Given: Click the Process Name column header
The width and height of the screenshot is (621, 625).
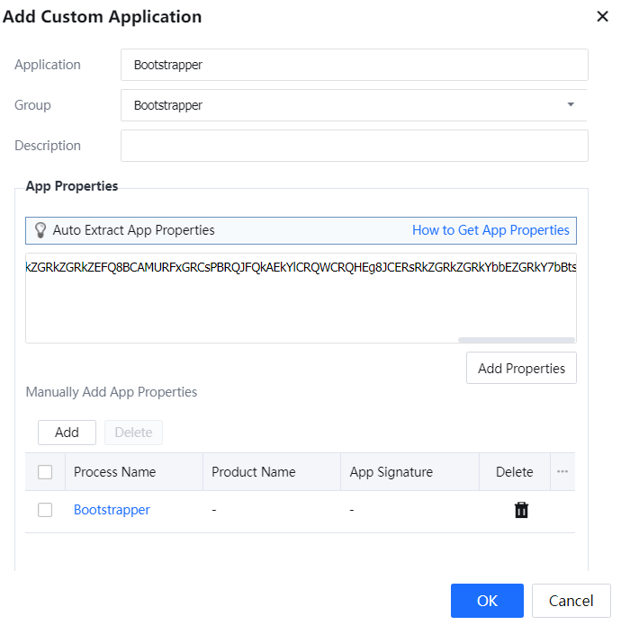Looking at the screenshot, I should pos(114,472).
